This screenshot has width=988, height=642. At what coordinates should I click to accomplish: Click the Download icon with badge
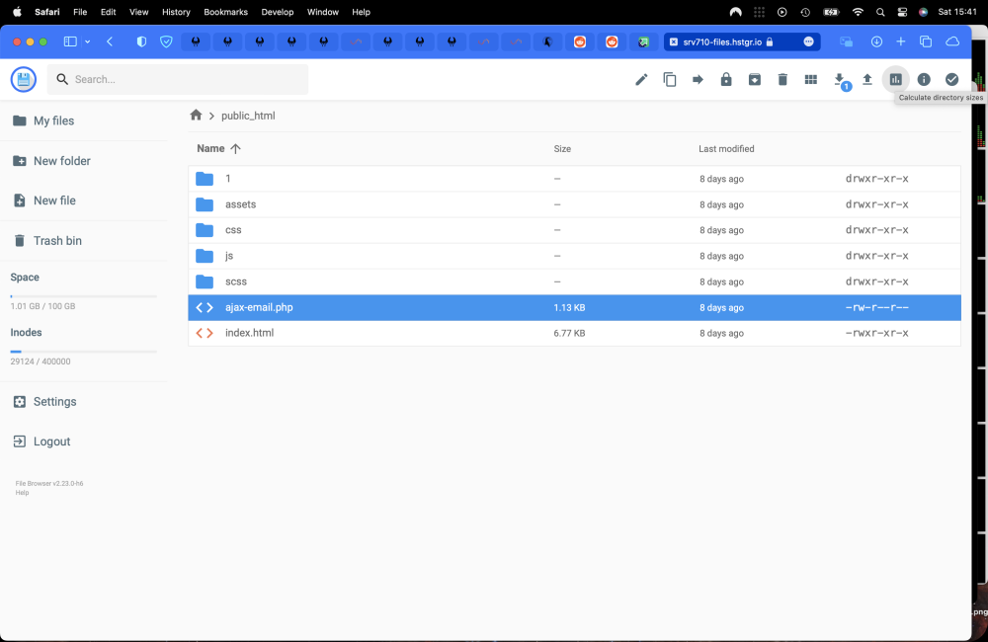coord(840,81)
